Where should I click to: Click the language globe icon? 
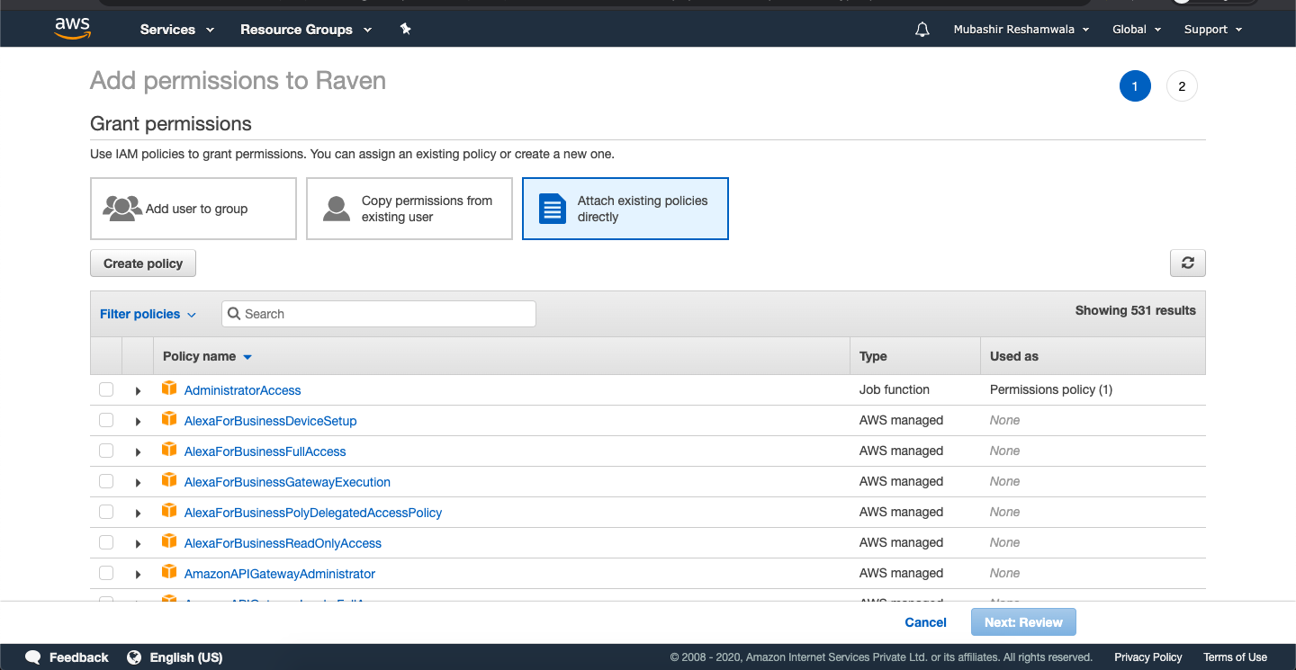[x=134, y=657]
